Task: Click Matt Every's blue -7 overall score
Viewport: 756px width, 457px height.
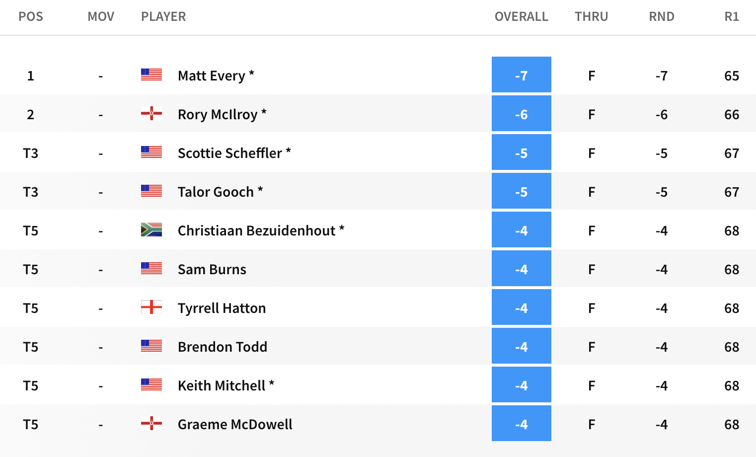Action: pos(521,75)
